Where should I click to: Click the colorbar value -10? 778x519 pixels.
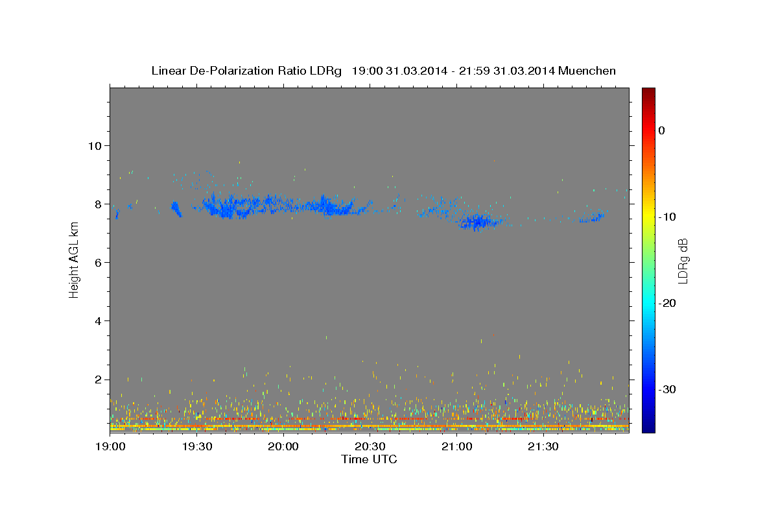[667, 217]
